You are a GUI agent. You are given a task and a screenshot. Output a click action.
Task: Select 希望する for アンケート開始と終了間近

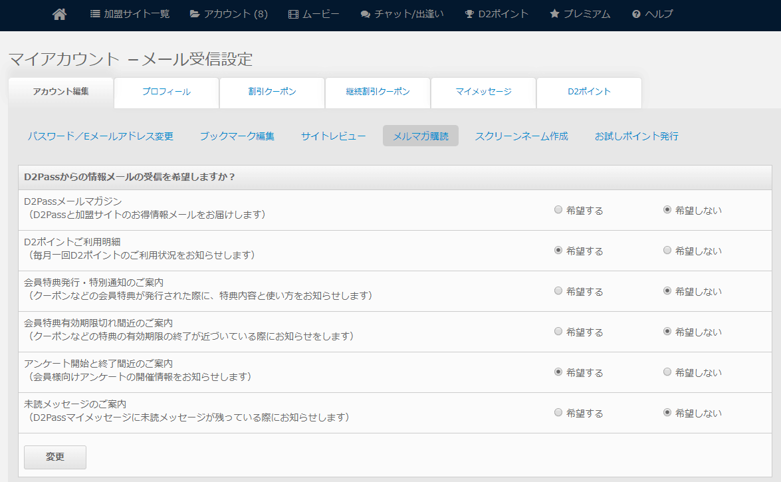pos(558,372)
